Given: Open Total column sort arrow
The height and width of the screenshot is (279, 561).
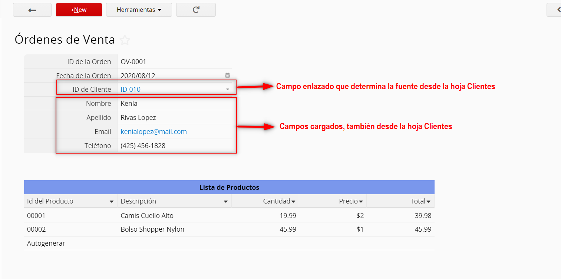Looking at the screenshot, I should click(428, 202).
